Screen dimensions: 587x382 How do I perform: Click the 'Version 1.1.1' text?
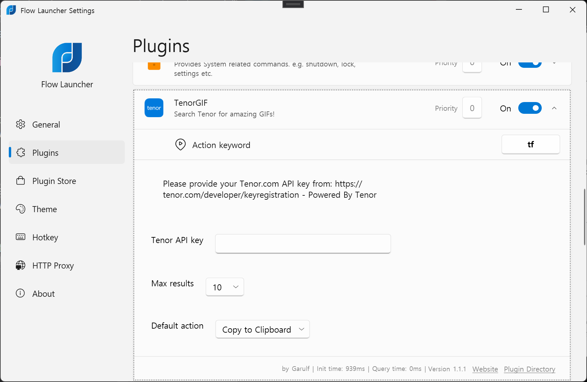point(447,369)
